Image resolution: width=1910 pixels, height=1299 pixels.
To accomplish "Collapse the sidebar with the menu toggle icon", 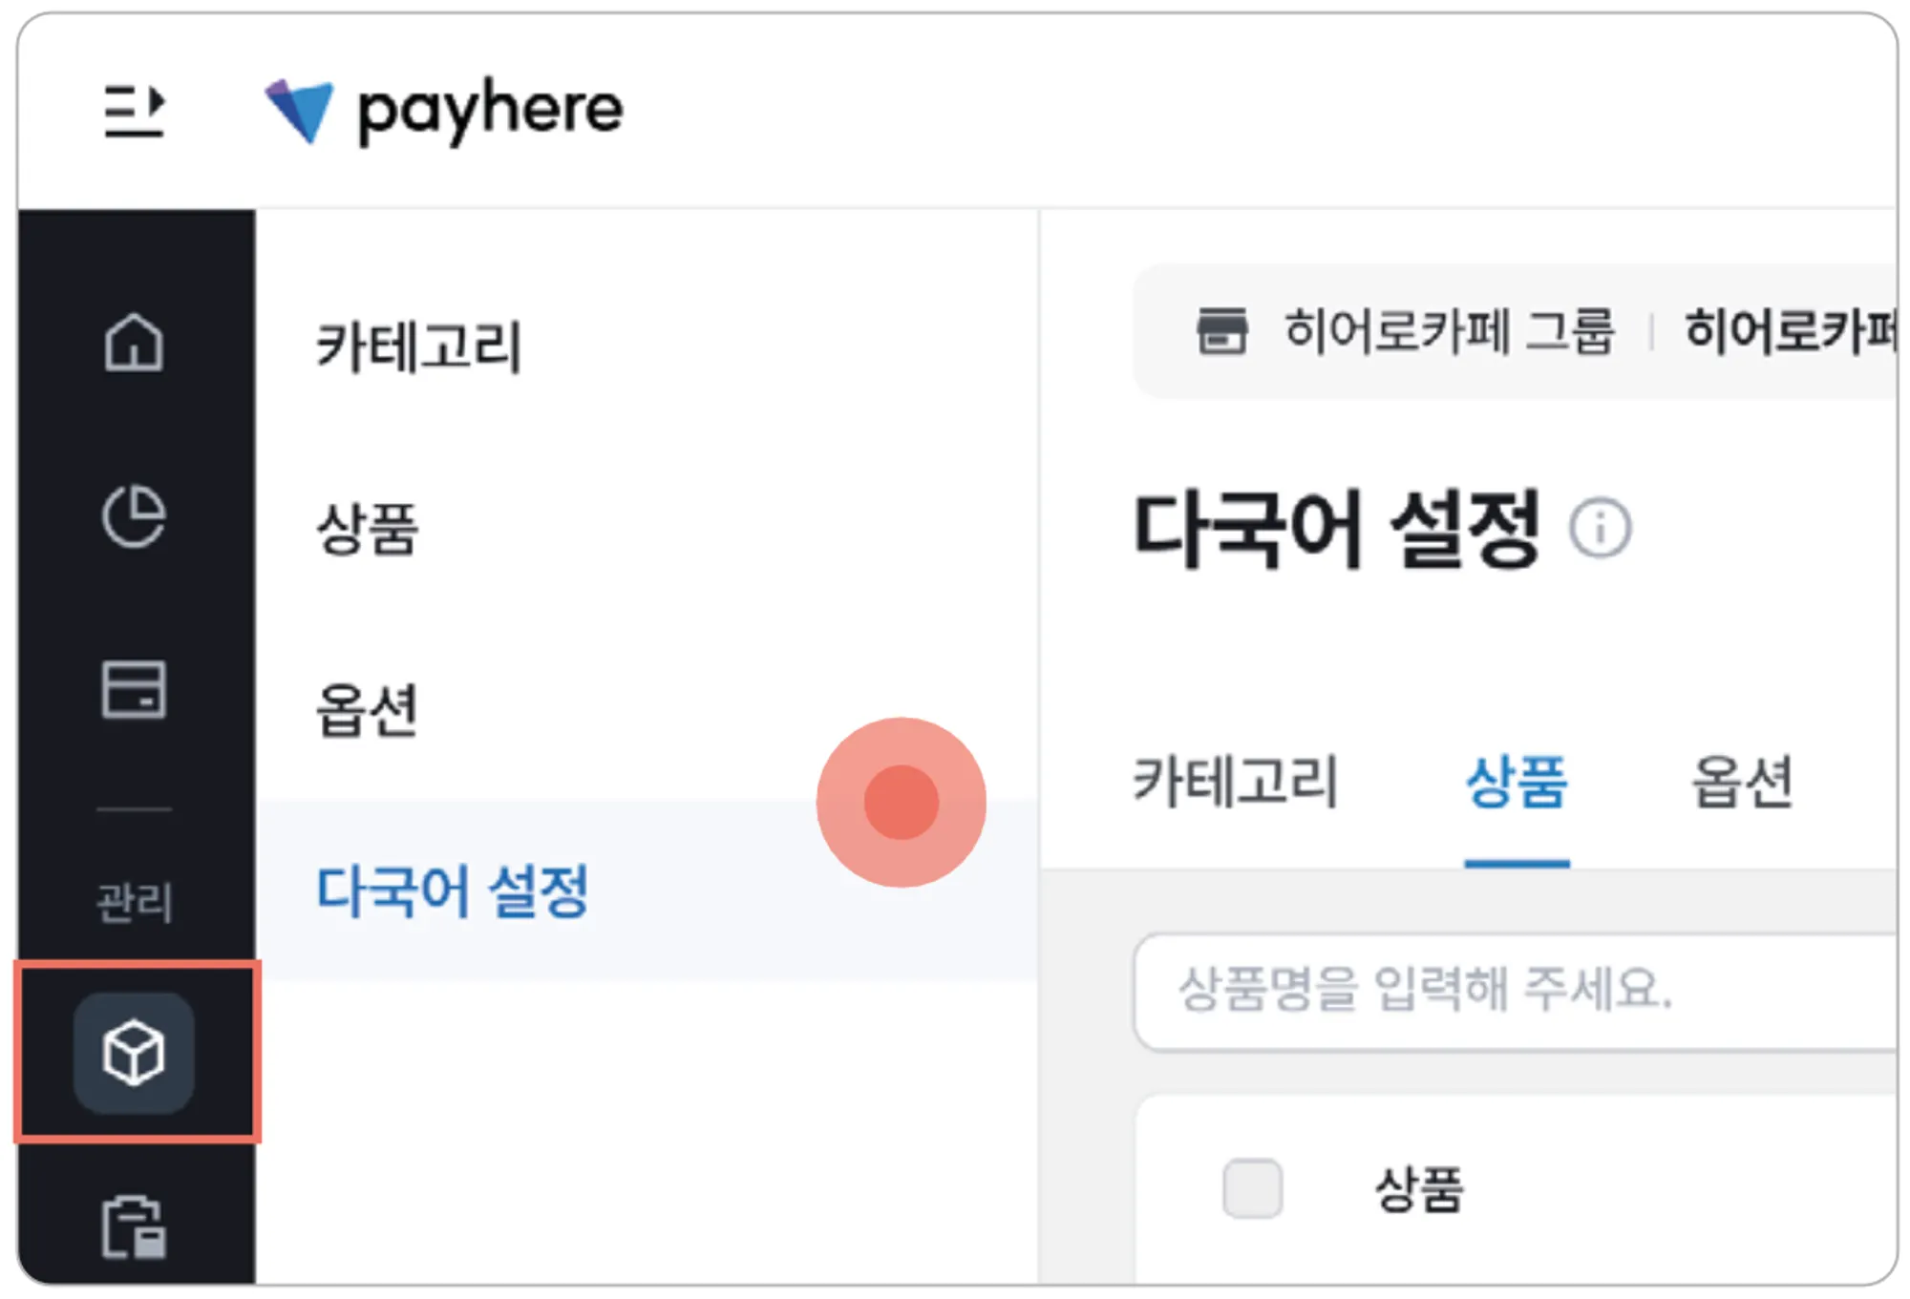I will click(134, 111).
